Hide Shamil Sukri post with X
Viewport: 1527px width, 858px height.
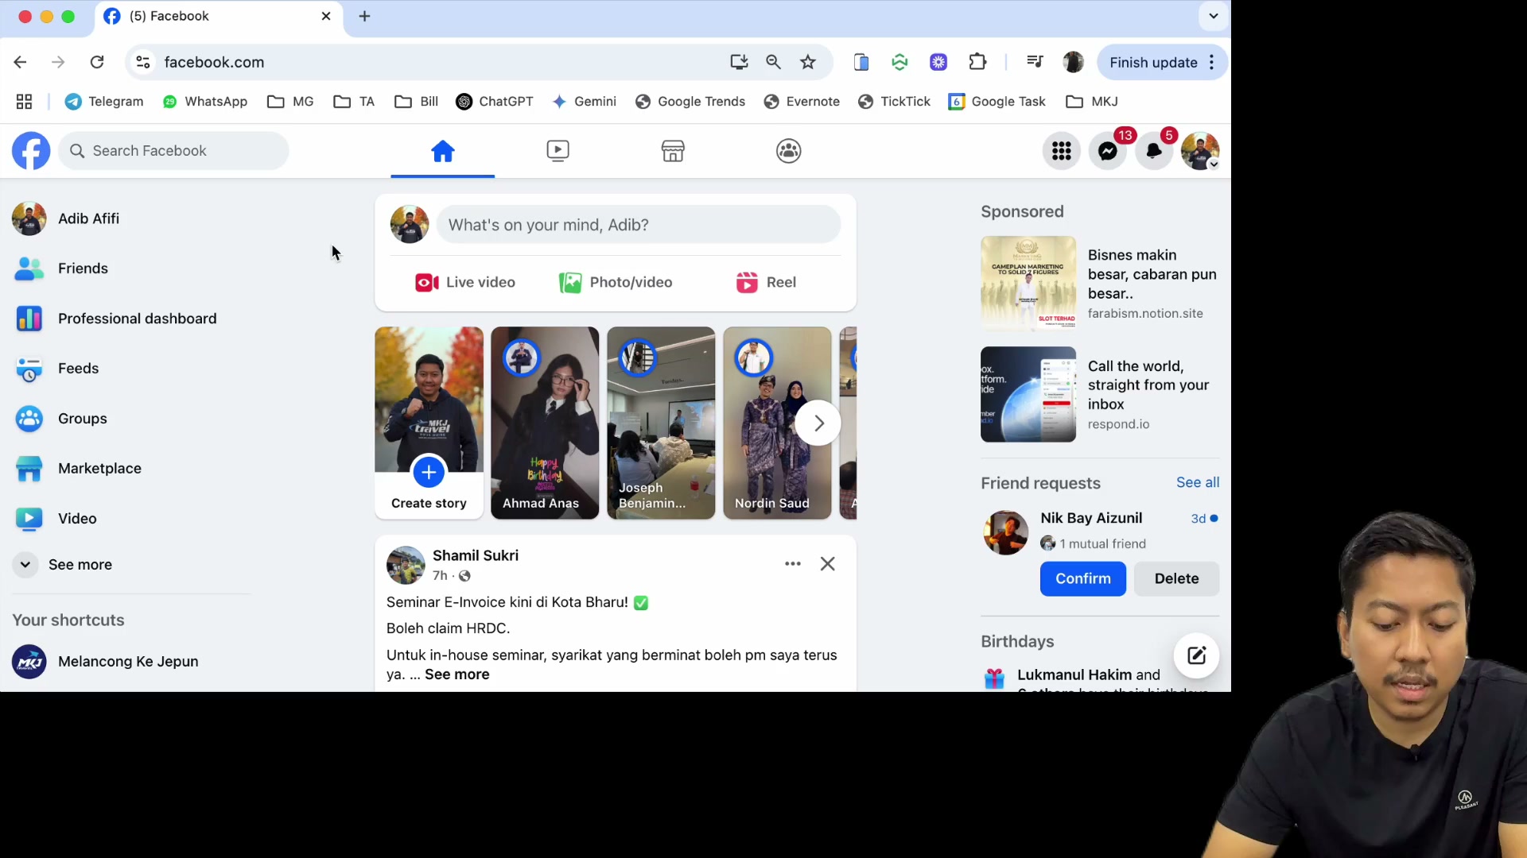tap(827, 563)
